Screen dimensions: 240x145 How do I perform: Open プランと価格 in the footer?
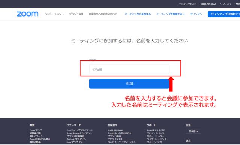point(114,136)
